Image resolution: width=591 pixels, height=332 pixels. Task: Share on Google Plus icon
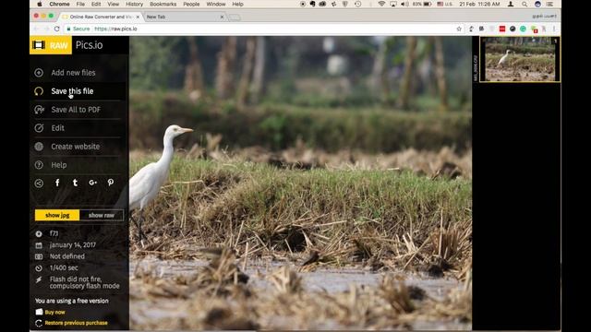(x=92, y=183)
